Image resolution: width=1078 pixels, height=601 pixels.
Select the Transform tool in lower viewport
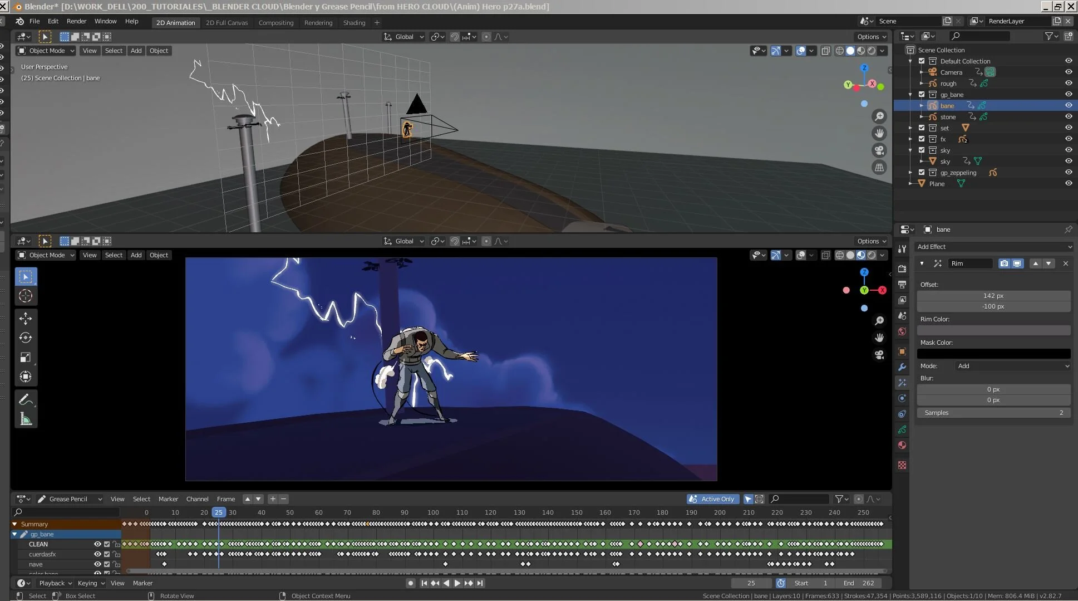point(26,377)
